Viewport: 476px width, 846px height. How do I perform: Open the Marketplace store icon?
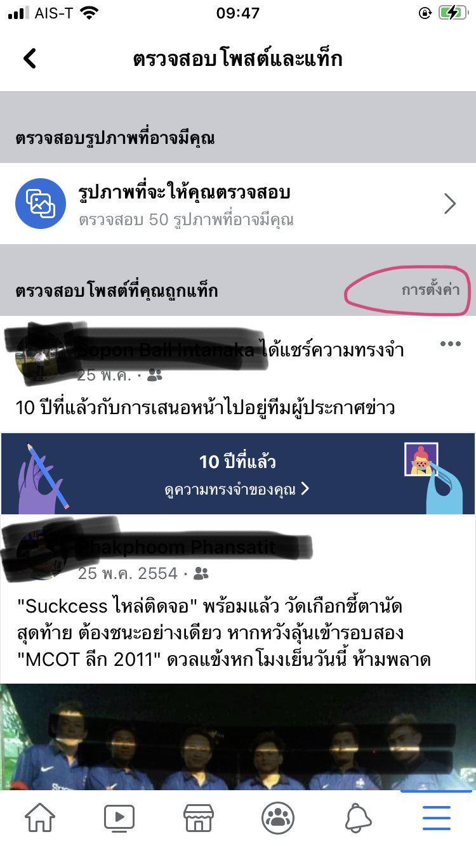pos(198,817)
